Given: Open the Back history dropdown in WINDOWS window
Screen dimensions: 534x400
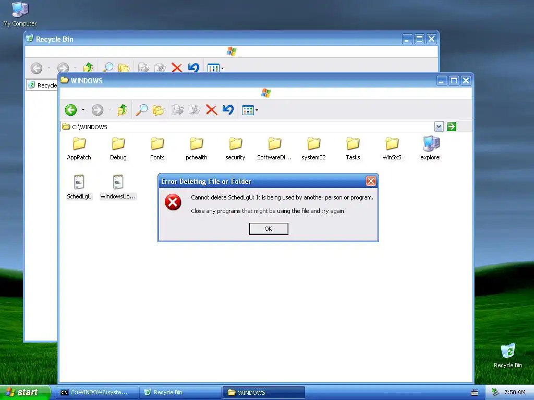Looking at the screenshot, I should pyautogui.click(x=83, y=110).
